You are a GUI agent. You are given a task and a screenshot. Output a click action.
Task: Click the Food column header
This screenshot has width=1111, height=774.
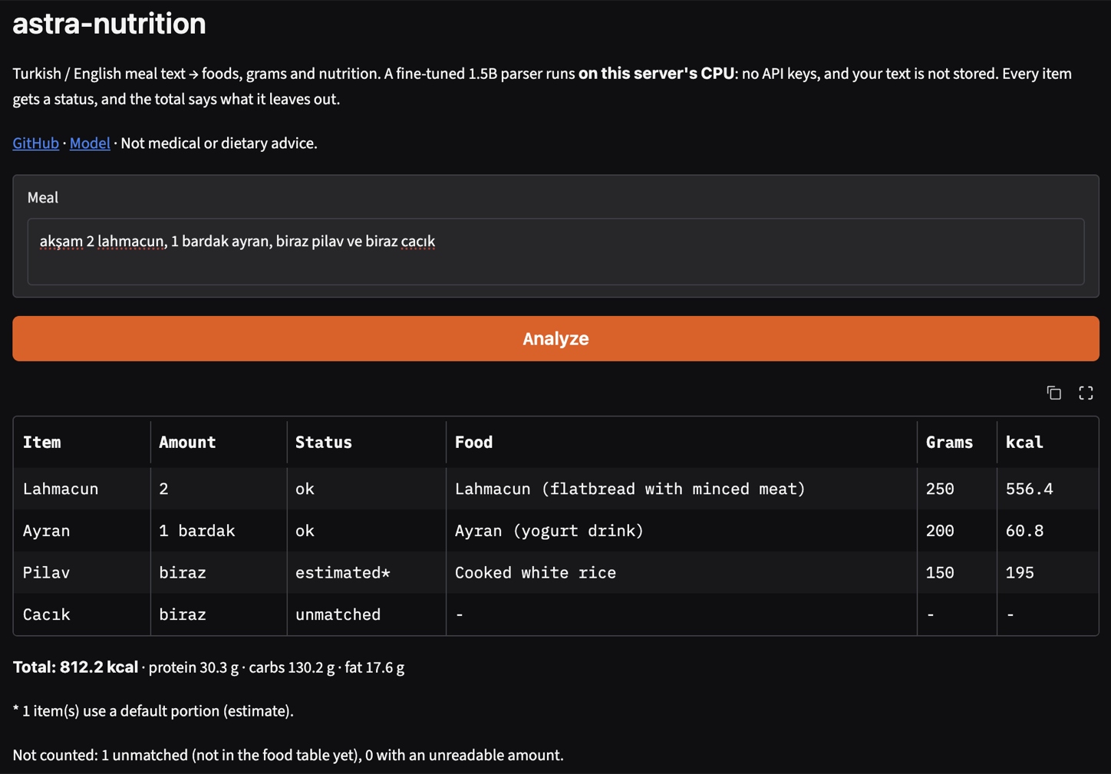(x=681, y=442)
